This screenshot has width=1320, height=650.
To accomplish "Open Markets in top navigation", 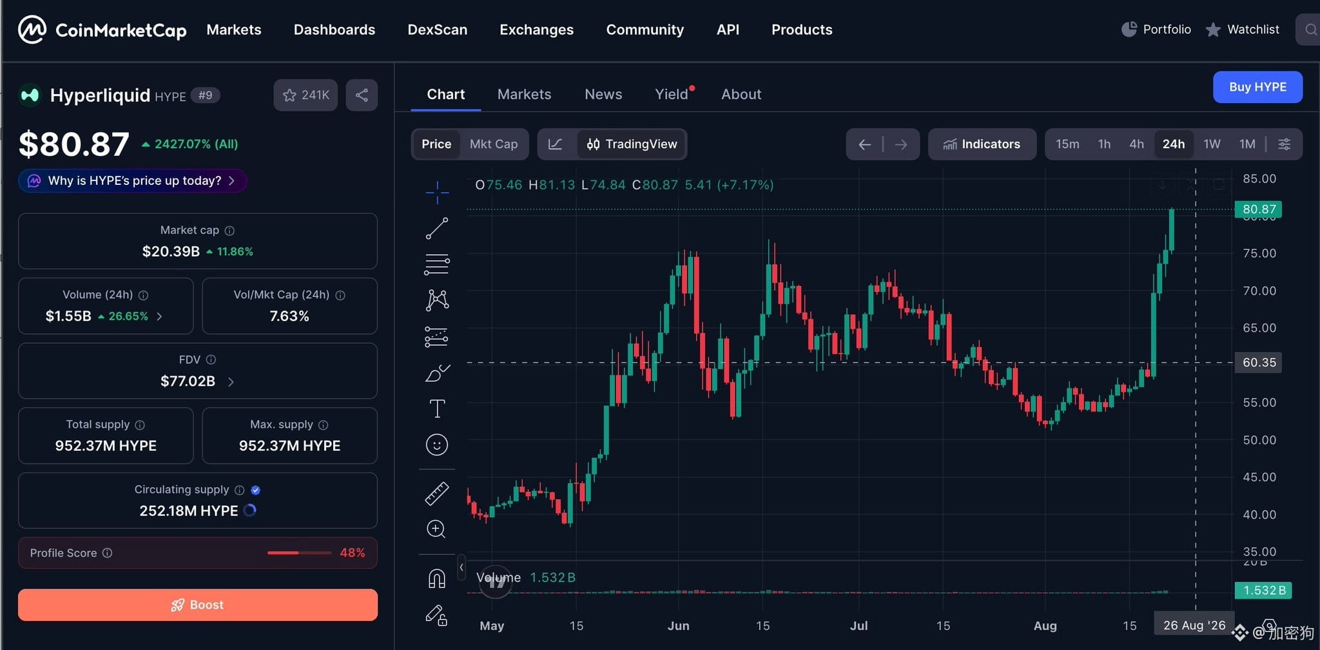I will (234, 30).
